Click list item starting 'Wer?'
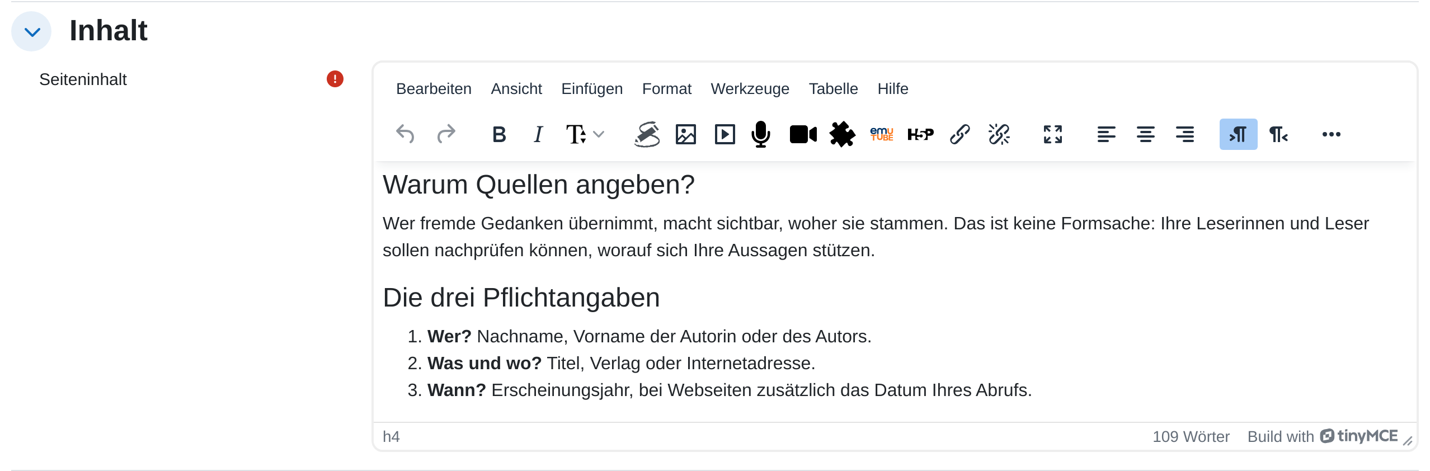Image resolution: width=1430 pixels, height=471 pixels. click(x=649, y=336)
